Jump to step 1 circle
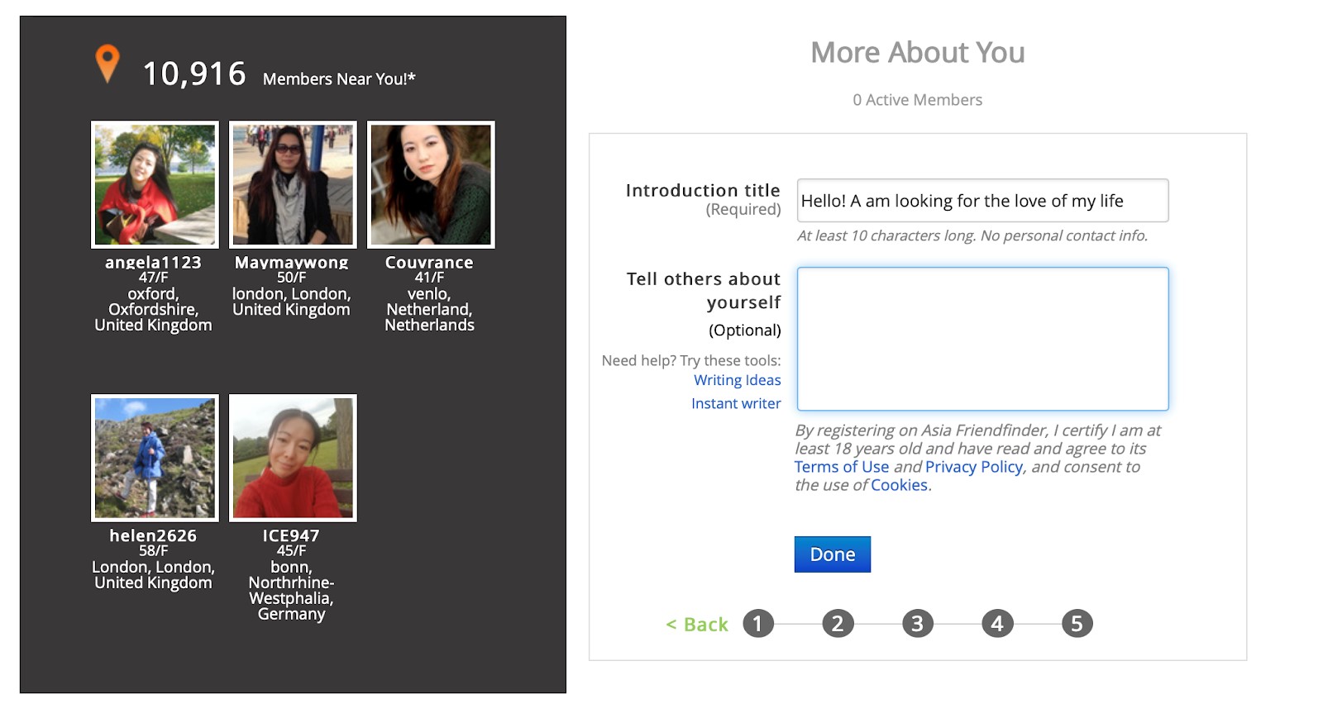This screenshot has height=704, width=1323. 757,624
